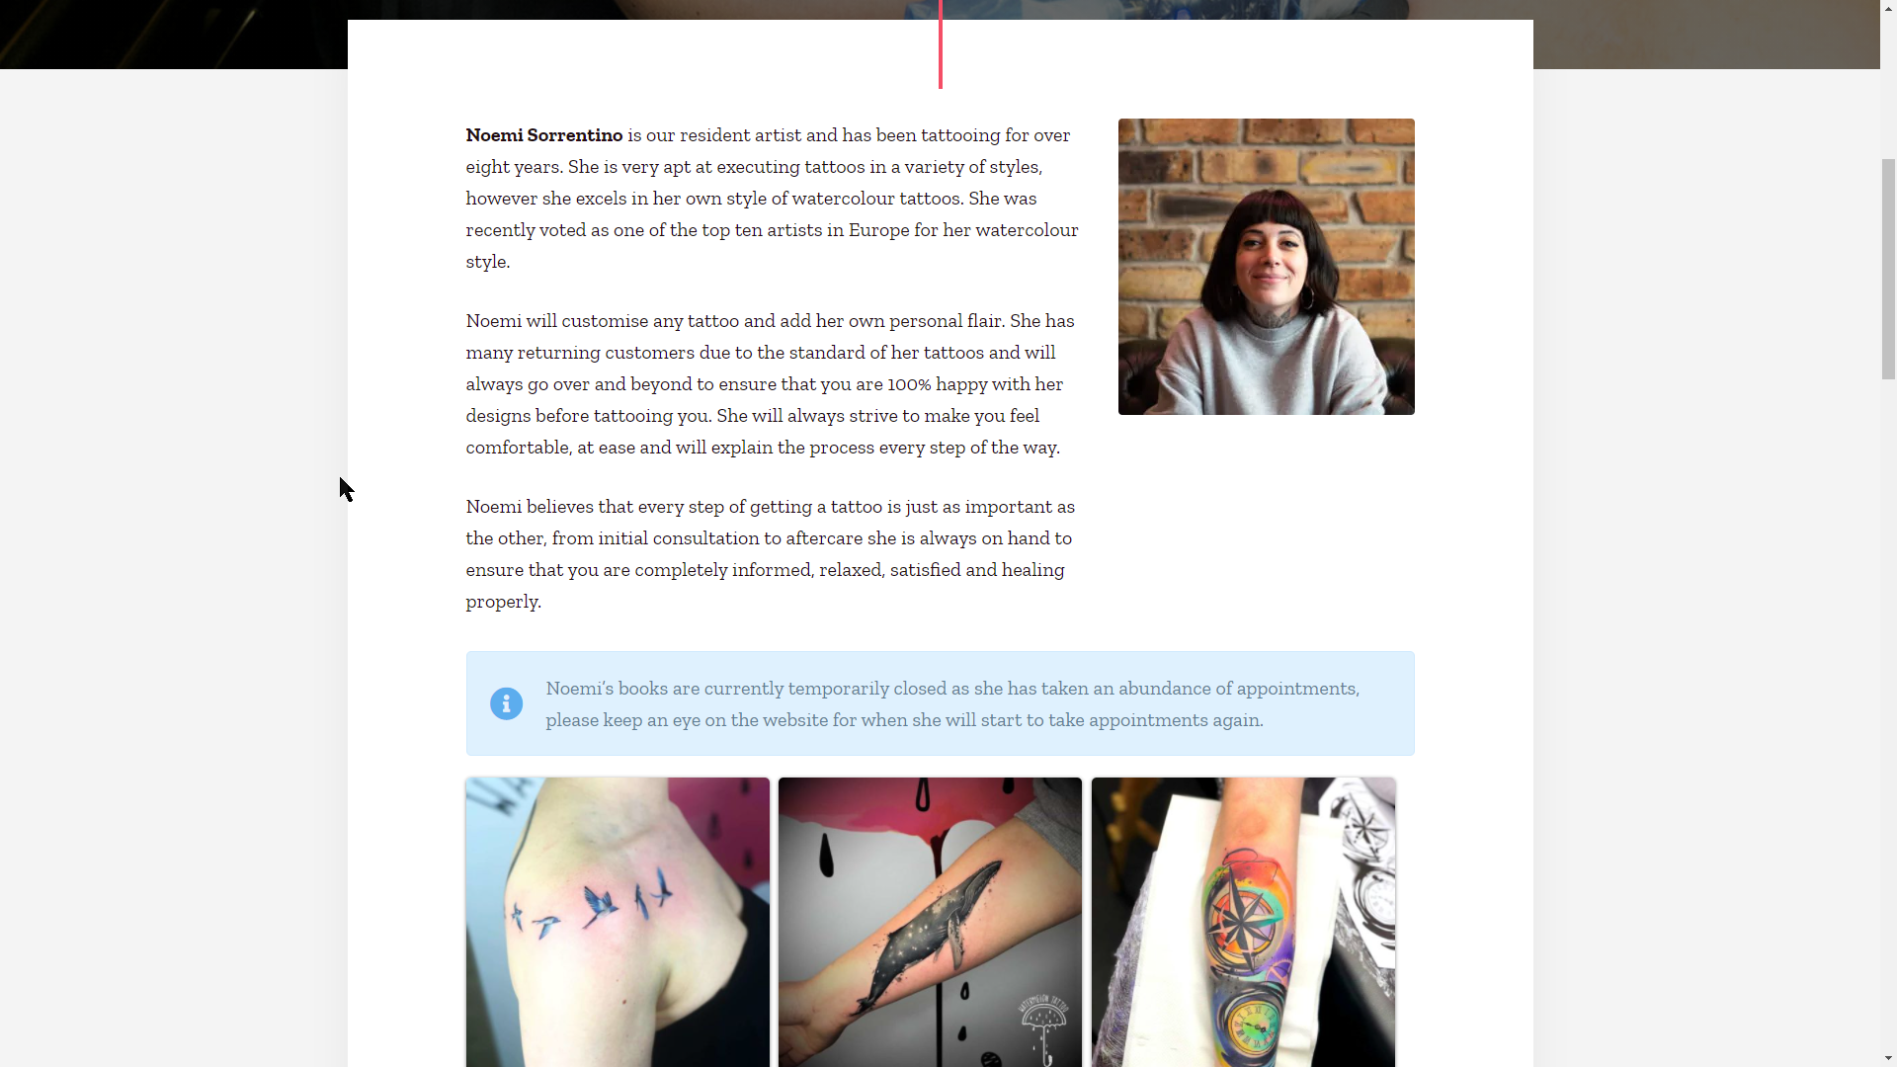Click the bold name Noemi Sorrentino
Screen dimensions: 1897x1067
[x=544, y=134]
